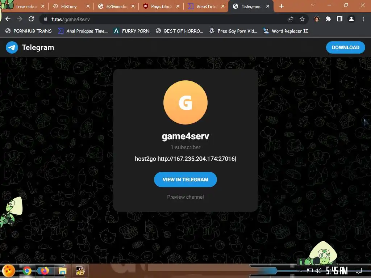The width and height of the screenshot is (371, 278).
Task: Open the Start orb on taskbar
Action: click(x=9, y=271)
